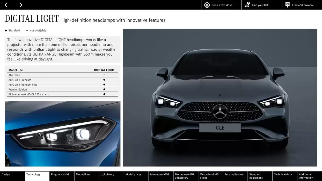The width and height of the screenshot is (322, 181).
Task: Navigate forward using the right arrow icon
Action: tap(21, 5)
